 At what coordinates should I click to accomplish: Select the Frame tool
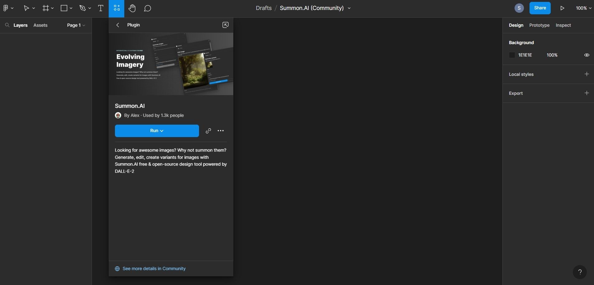pos(45,8)
